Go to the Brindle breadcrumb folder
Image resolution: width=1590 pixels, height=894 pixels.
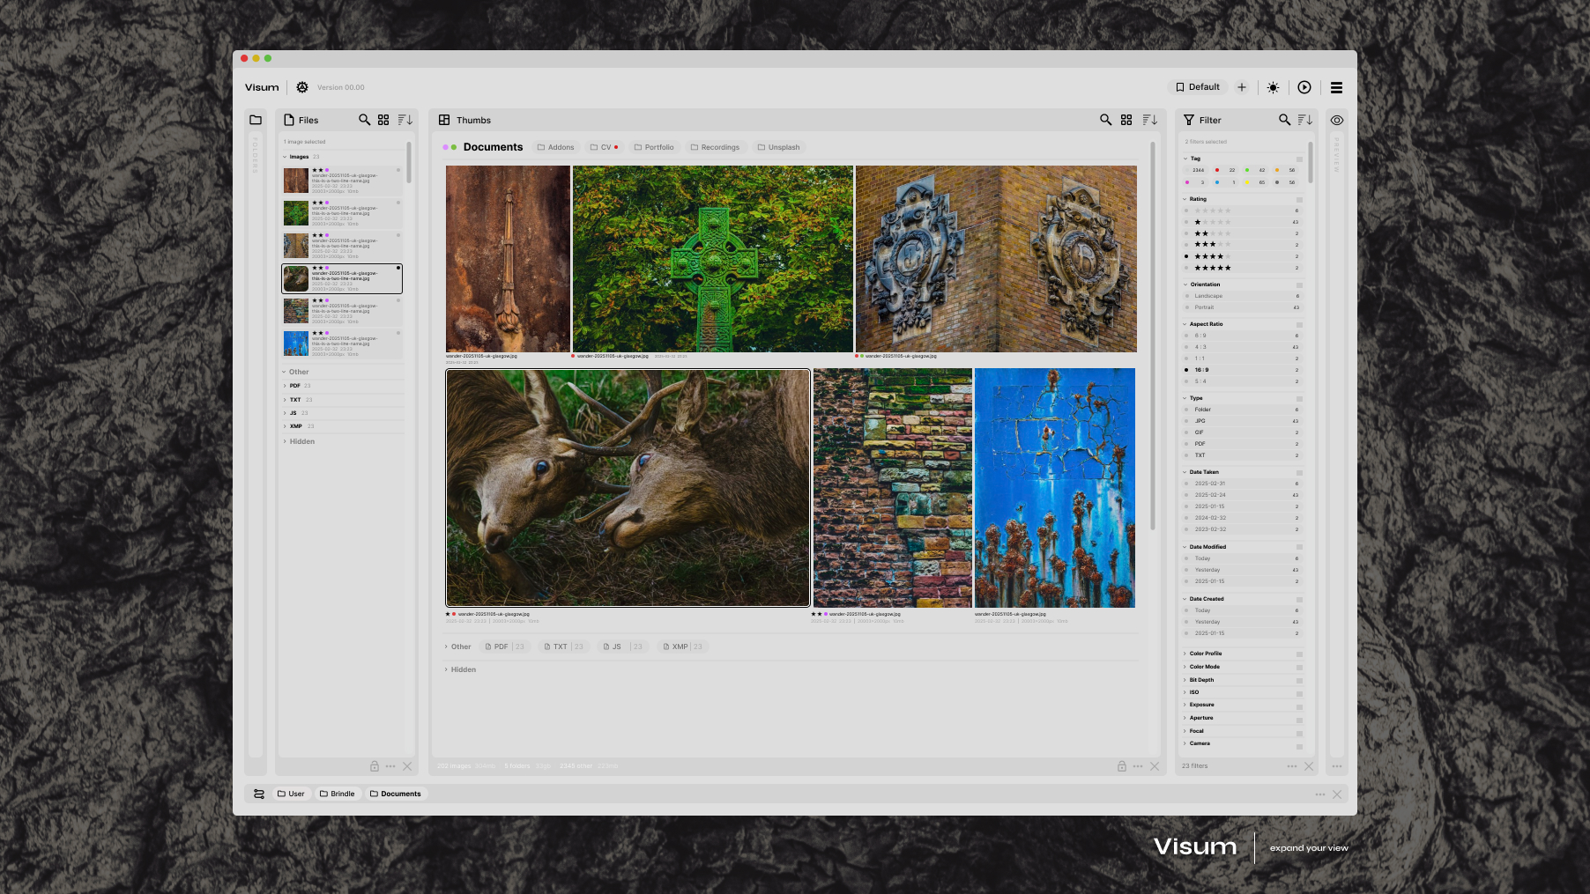[x=338, y=794]
